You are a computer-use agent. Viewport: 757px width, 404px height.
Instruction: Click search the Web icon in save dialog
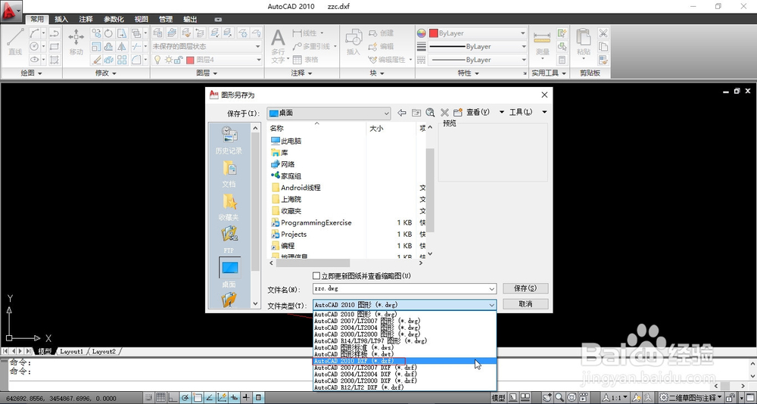(430, 113)
